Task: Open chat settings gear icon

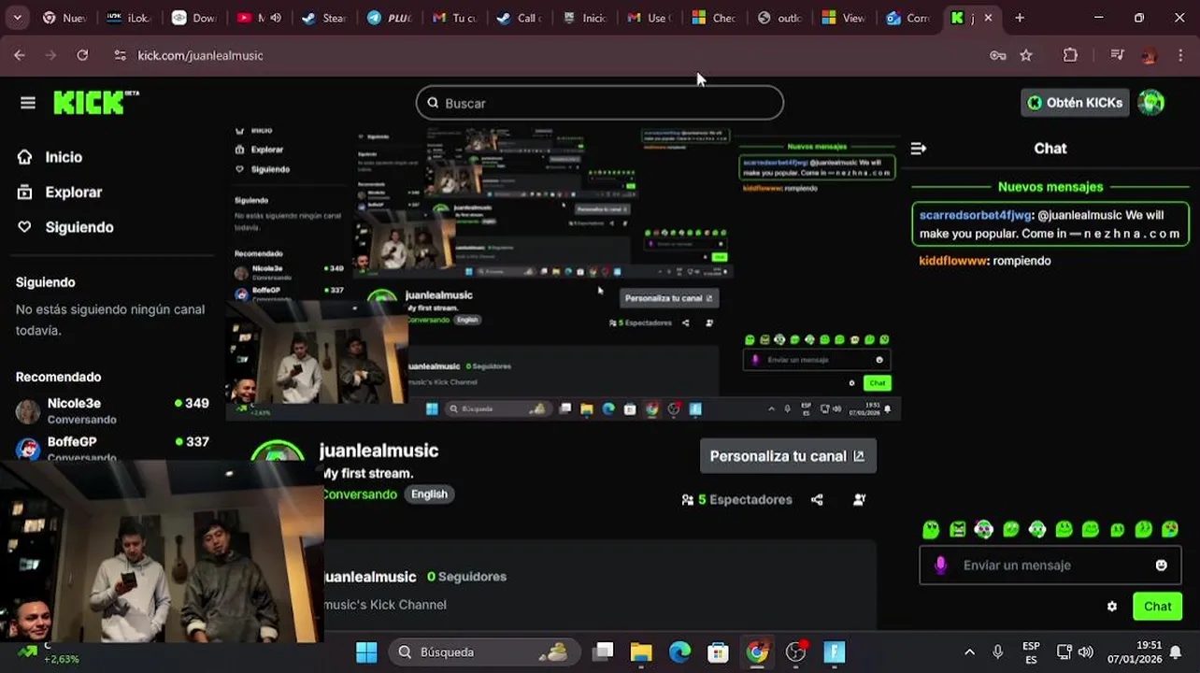Action: (x=1112, y=607)
